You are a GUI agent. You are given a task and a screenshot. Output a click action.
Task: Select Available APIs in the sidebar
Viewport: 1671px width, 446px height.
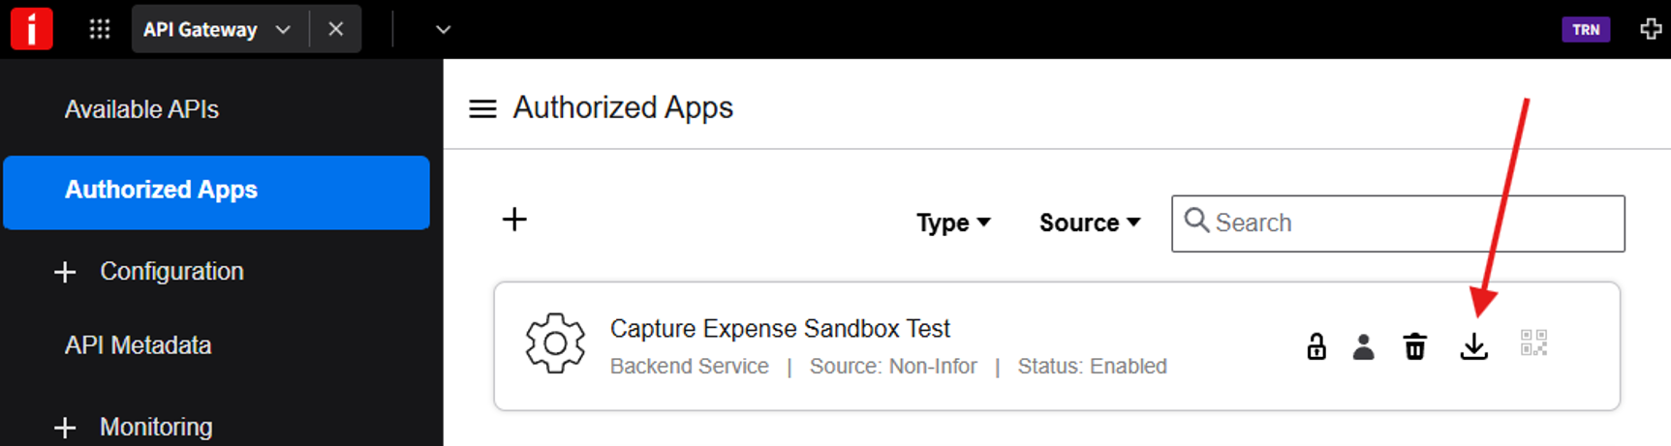point(141,109)
